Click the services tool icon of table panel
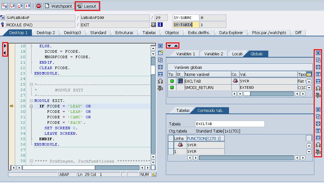The image size is (324, 183). 318,152
